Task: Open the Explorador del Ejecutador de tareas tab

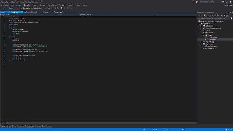Action: [29, 126]
